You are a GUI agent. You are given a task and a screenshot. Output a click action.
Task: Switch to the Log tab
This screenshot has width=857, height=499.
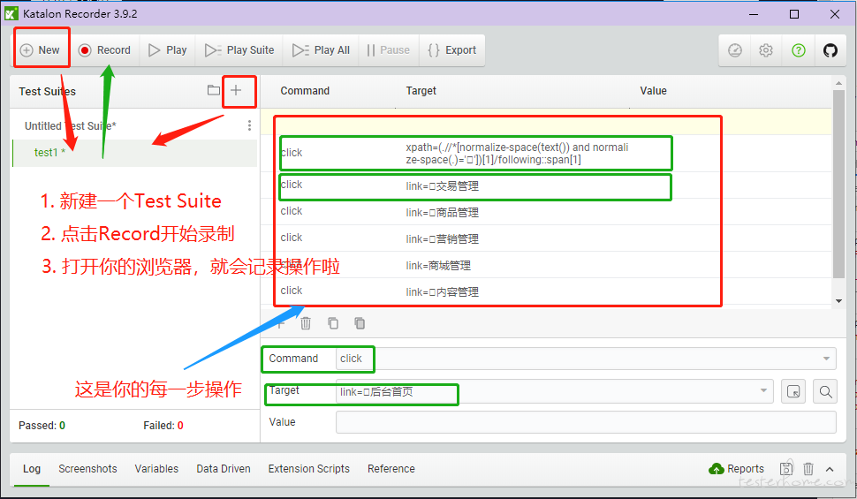pyautogui.click(x=32, y=469)
